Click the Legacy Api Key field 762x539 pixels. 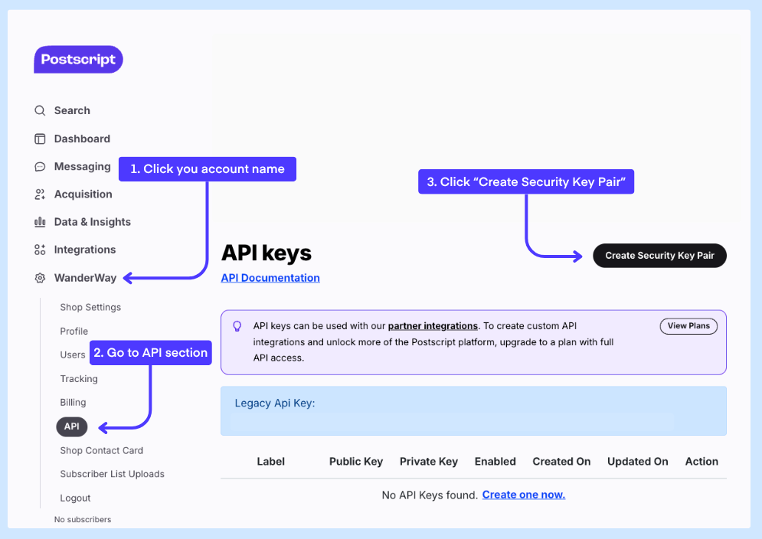pyautogui.click(x=473, y=411)
